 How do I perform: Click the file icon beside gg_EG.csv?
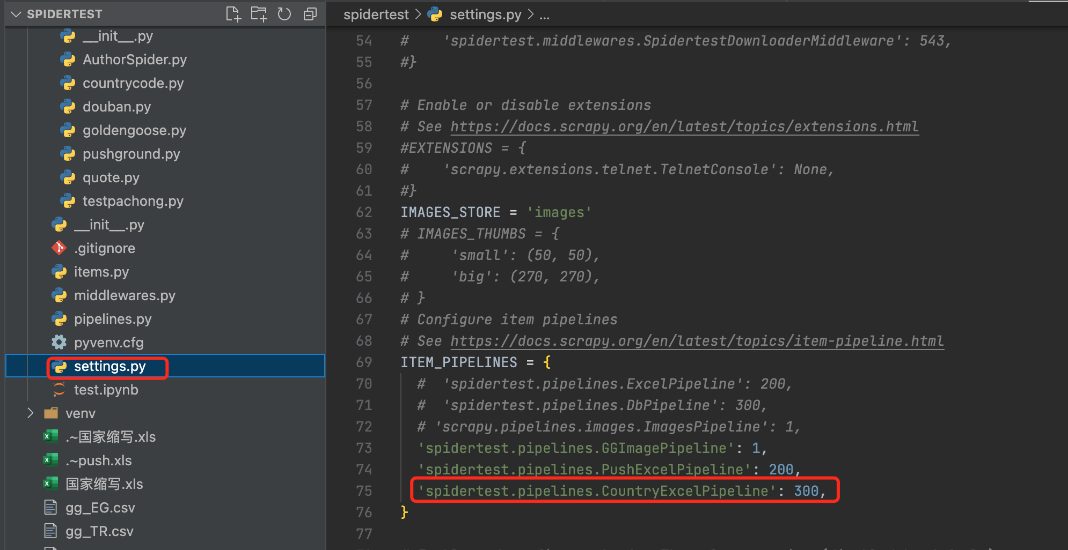point(50,508)
